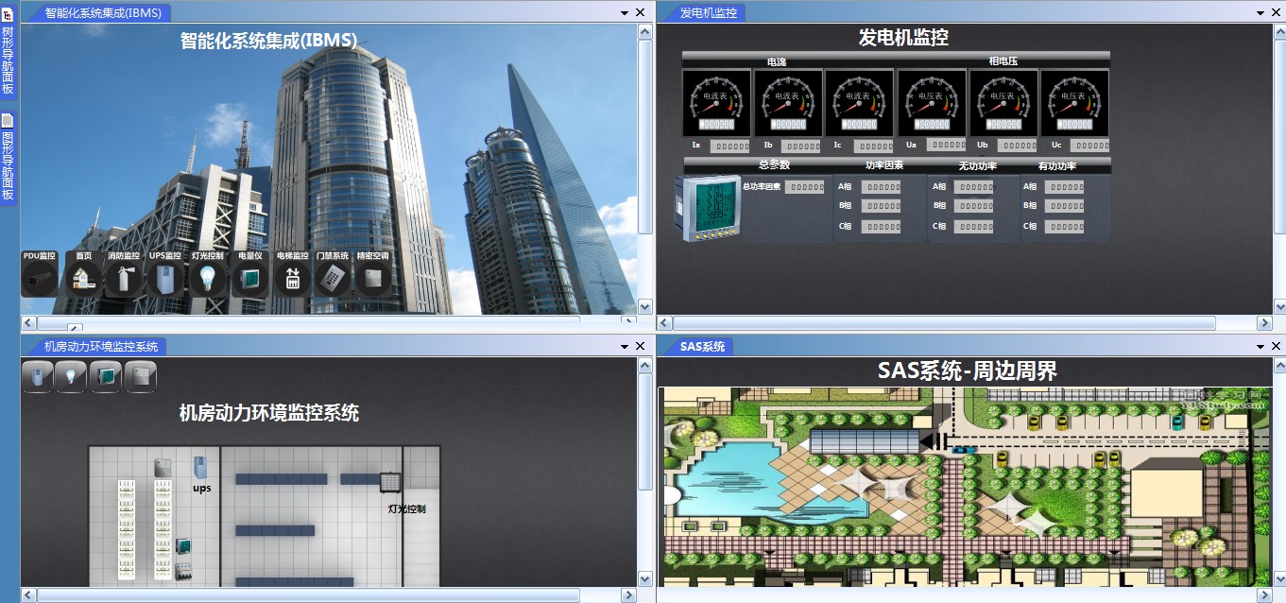
Task: Select the 机房动力环境监控系统 tab
Action: [x=100, y=347]
